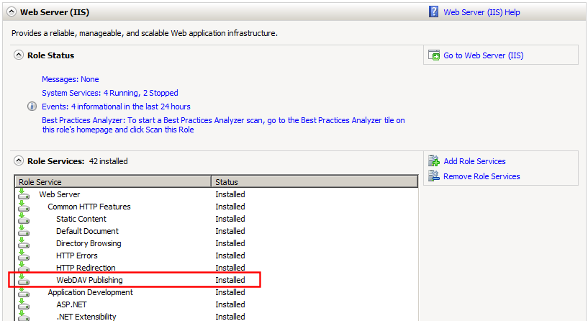Click the installed icon beside WebDAV Publishing
Screen dimensions: 588x321
click(x=23, y=280)
